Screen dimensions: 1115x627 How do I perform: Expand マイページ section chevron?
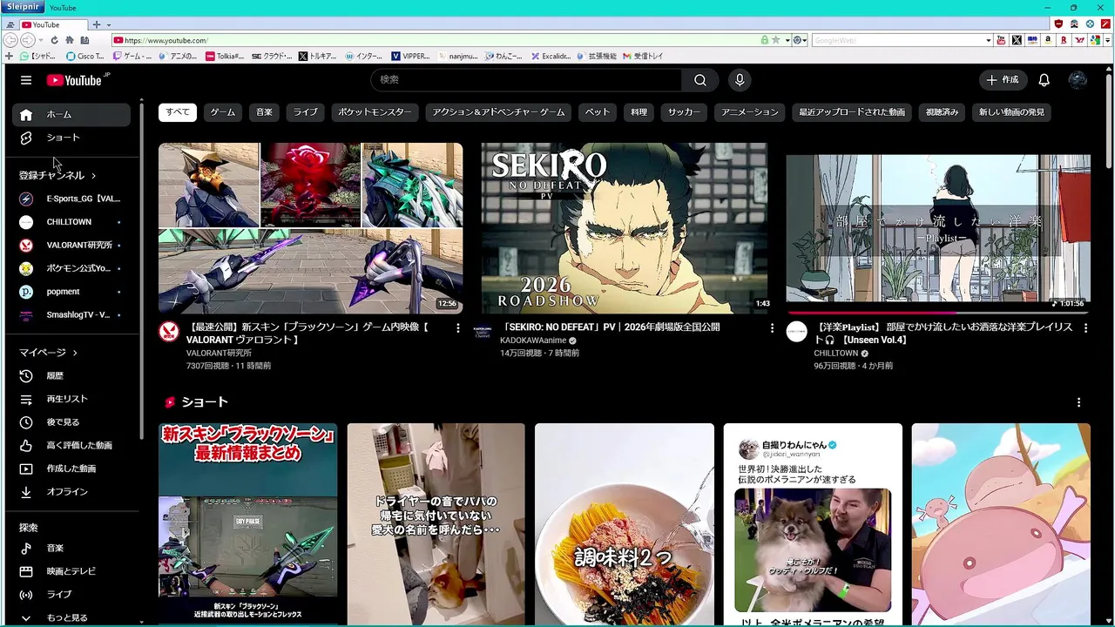(75, 353)
